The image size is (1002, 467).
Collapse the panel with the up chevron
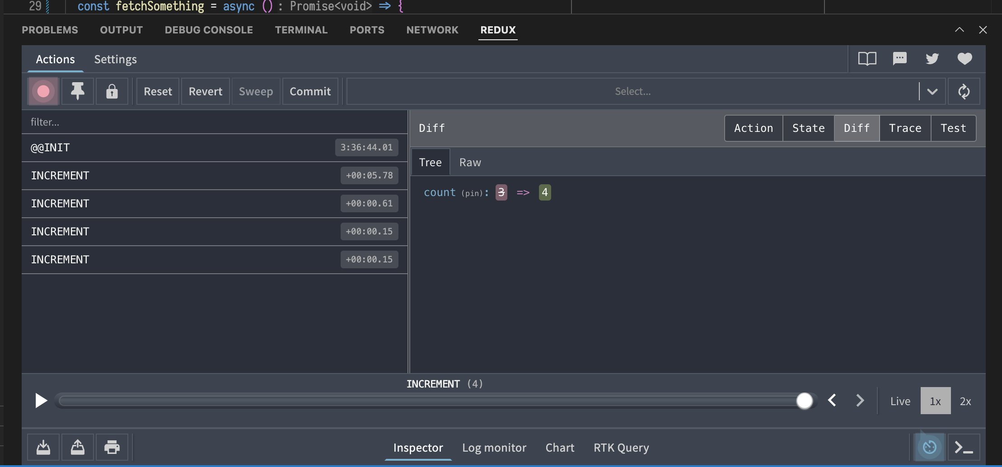(x=959, y=30)
